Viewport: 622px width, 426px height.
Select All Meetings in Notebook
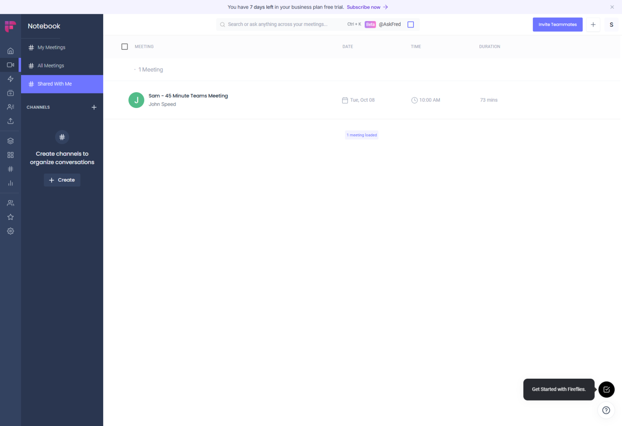click(x=51, y=66)
